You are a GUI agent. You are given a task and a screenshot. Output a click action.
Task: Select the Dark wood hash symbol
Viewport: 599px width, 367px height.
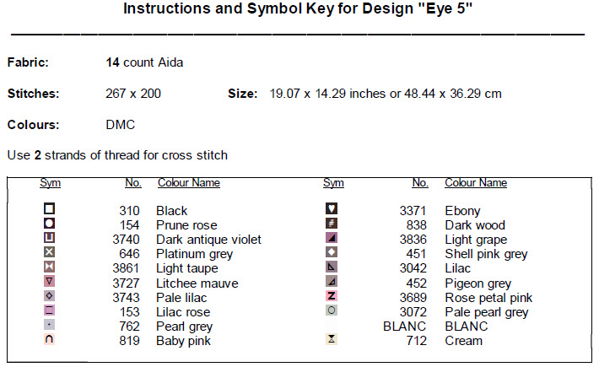click(x=332, y=224)
